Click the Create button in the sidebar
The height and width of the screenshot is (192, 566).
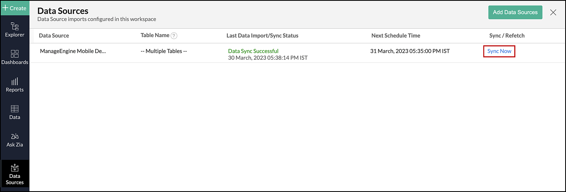pos(15,8)
